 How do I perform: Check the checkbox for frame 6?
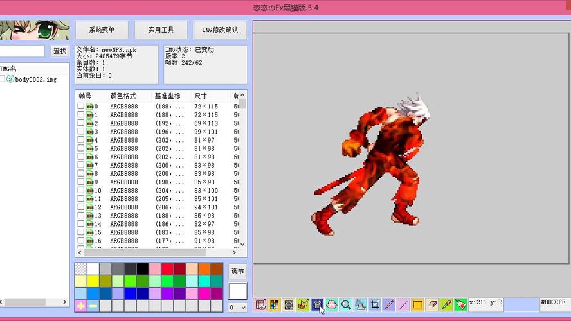[80, 157]
